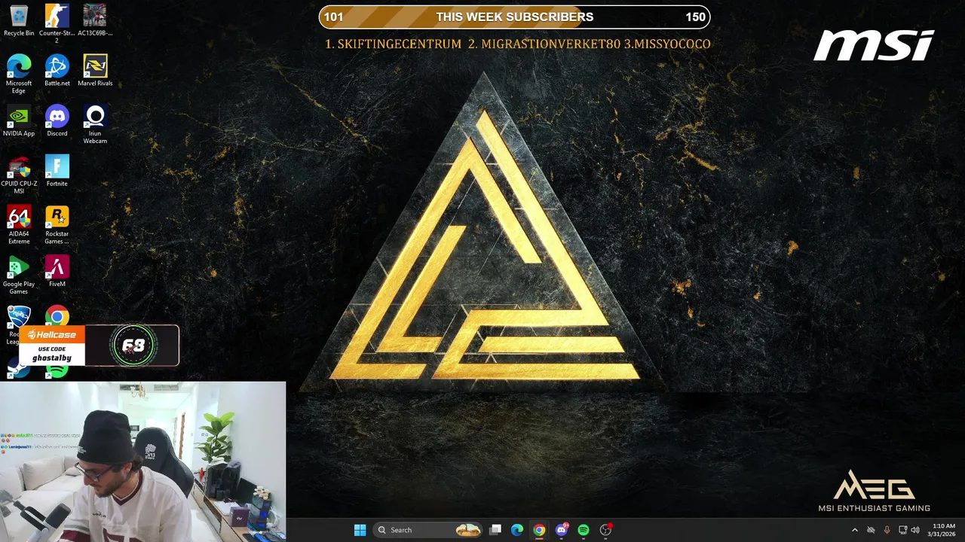
Task: Click the taskbar Search box
Action: tap(428, 530)
